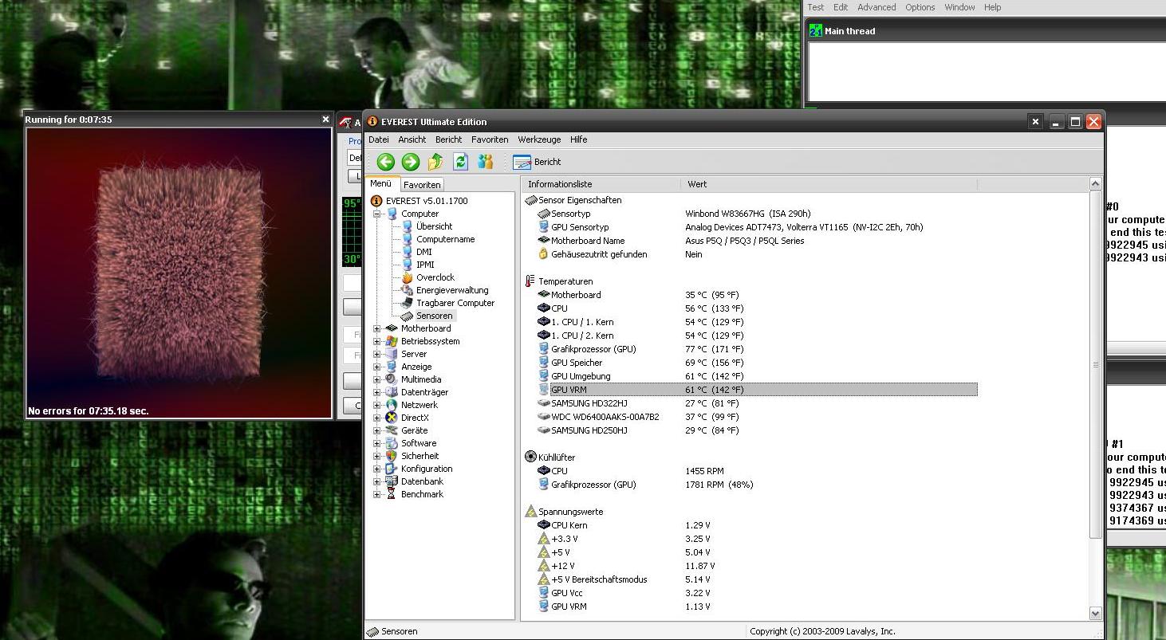Screen dimensions: 1166x640
Task: Expand the DirectX tree node
Action: tap(377, 418)
